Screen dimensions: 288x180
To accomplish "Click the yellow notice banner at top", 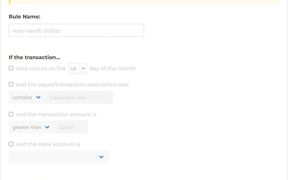I will click(x=144, y=2).
